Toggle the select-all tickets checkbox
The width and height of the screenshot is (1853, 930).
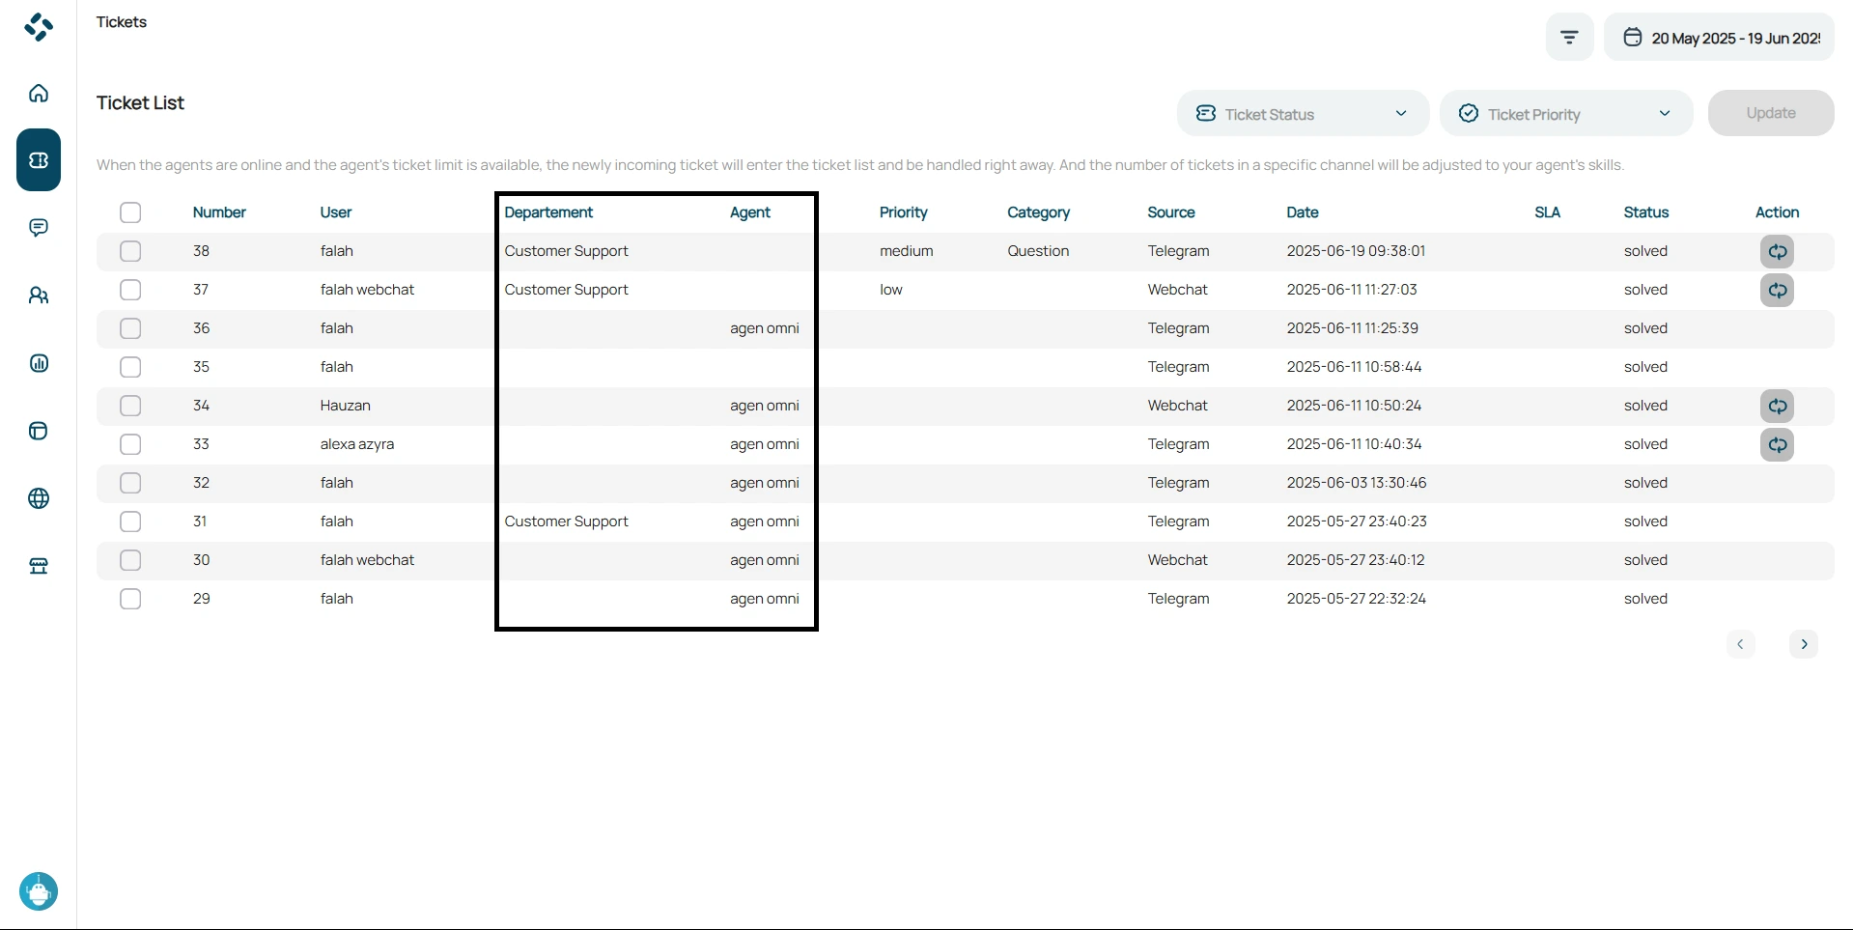pos(130,212)
